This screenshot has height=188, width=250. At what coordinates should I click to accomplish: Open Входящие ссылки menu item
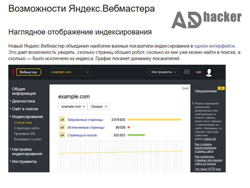(x=28, y=139)
